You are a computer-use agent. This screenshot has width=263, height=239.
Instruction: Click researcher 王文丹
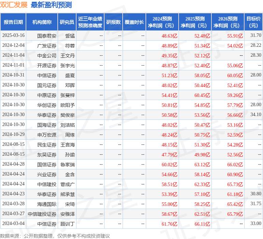[x=68, y=56]
